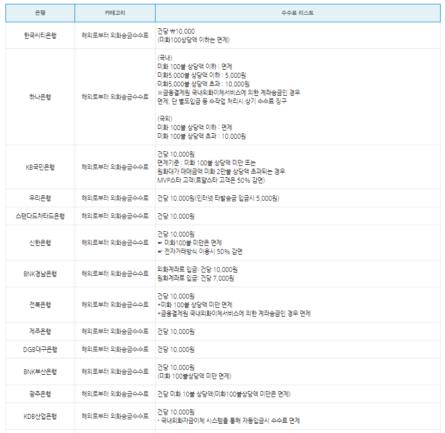Click 면제기준 line in the KB국민은행 row

(x=207, y=163)
